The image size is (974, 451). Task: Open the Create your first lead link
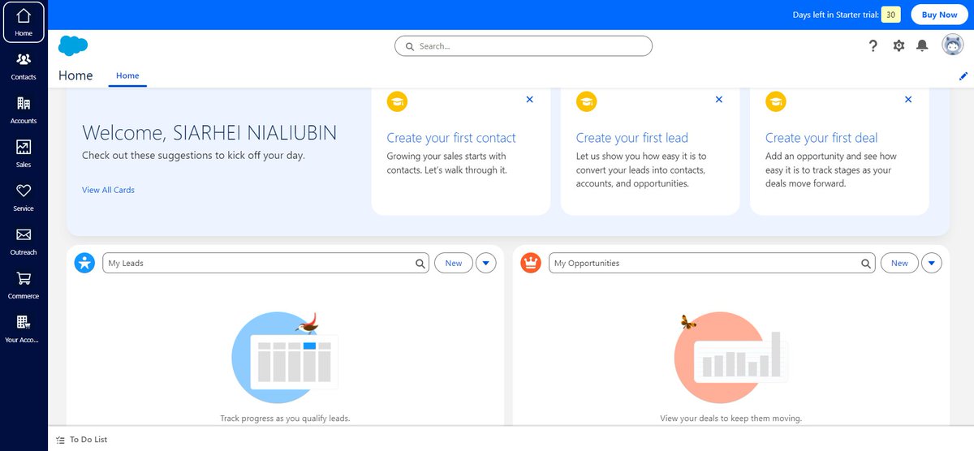tap(631, 138)
